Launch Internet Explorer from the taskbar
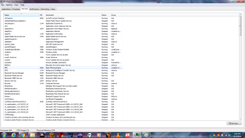Screen dimensions: 245x138 (x=13, y=135)
